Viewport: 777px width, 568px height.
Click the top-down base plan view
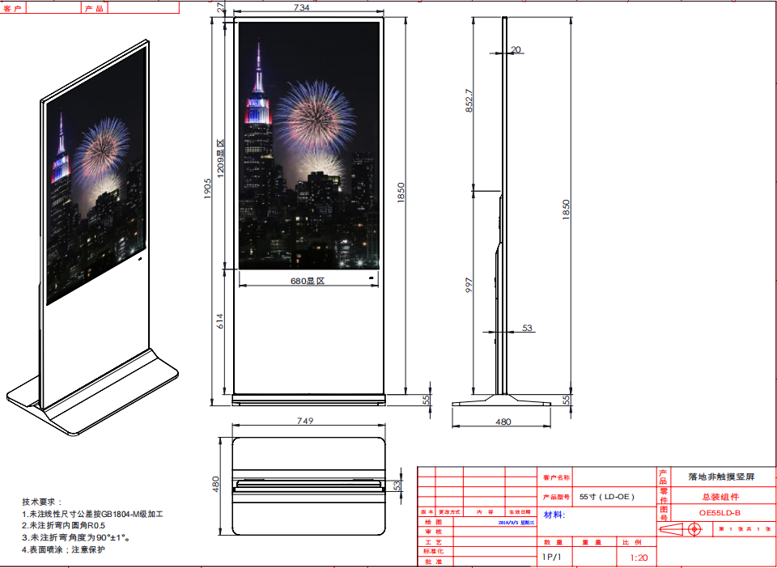click(x=308, y=485)
